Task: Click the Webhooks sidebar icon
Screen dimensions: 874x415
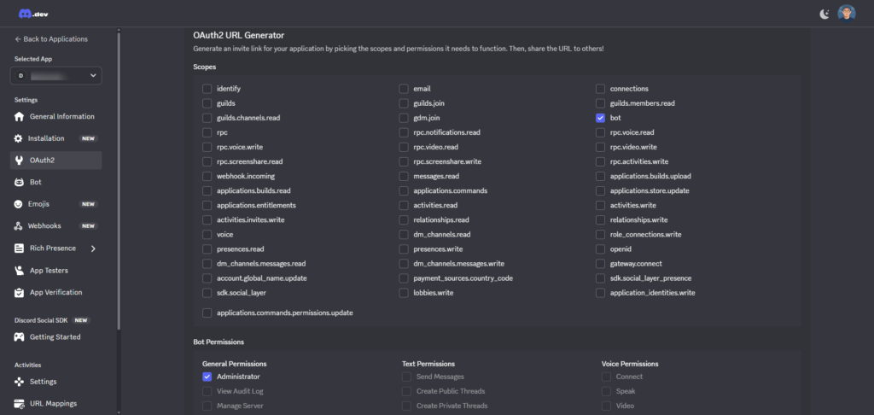Action: click(x=20, y=226)
